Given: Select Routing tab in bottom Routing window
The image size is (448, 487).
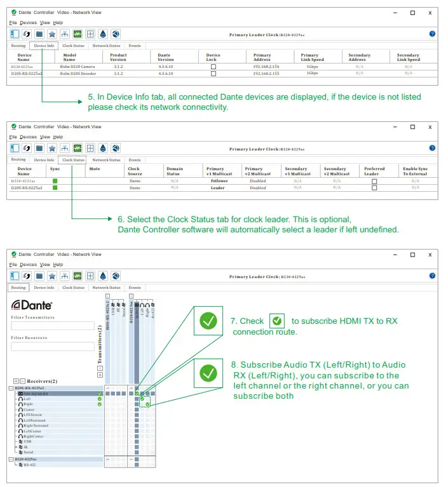Looking at the screenshot, I should pyautogui.click(x=18, y=288).
